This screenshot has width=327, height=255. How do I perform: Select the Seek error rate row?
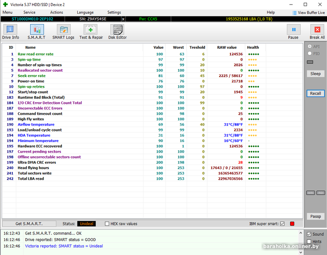pos(152,76)
